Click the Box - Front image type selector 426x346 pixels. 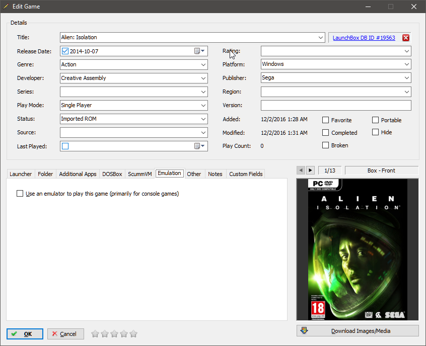tap(382, 170)
